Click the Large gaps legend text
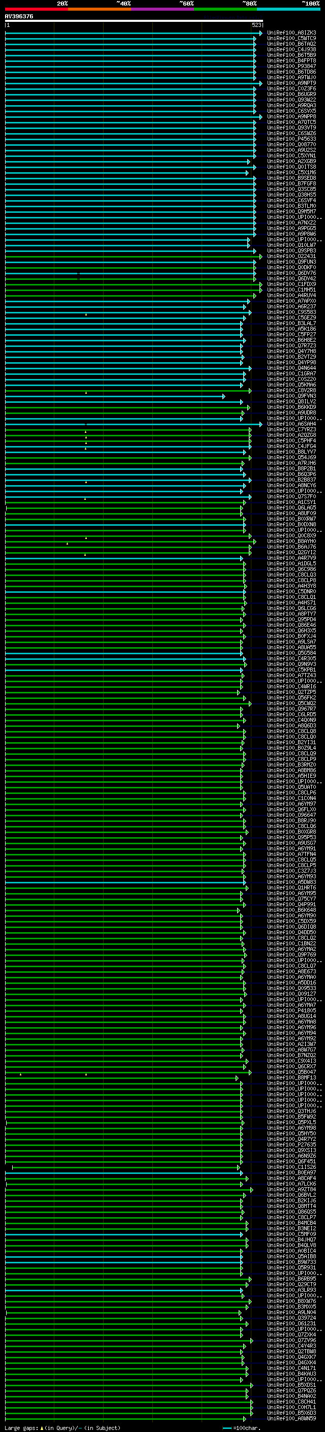This screenshot has width=325, height=1432. click(21, 1428)
